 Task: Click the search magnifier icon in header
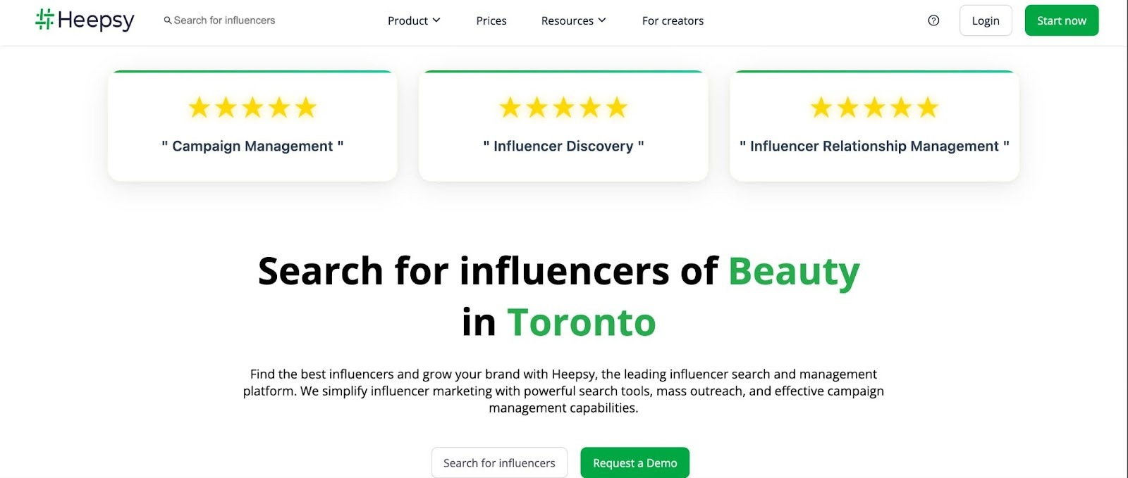[168, 20]
